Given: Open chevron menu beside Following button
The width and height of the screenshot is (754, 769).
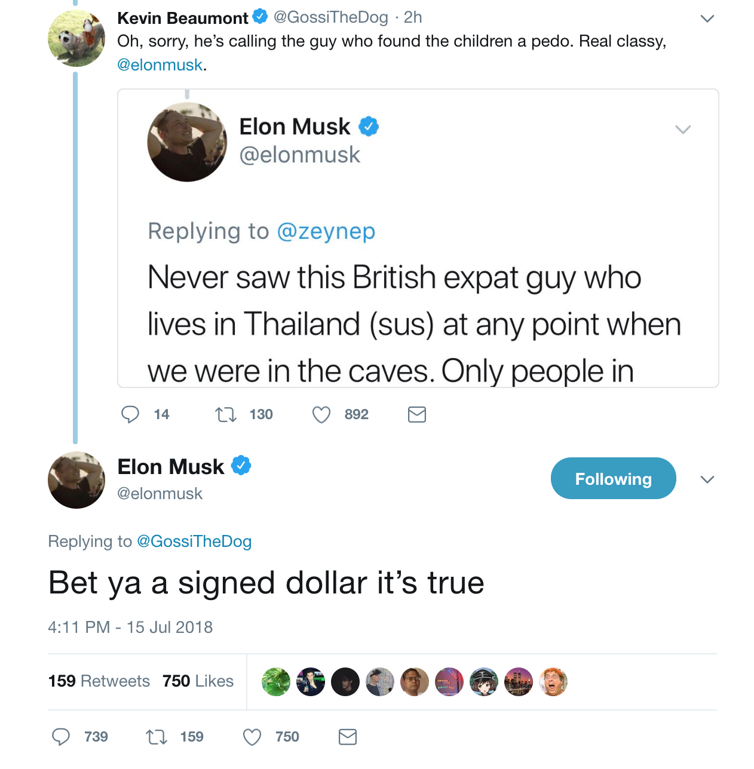Looking at the screenshot, I should 707,479.
